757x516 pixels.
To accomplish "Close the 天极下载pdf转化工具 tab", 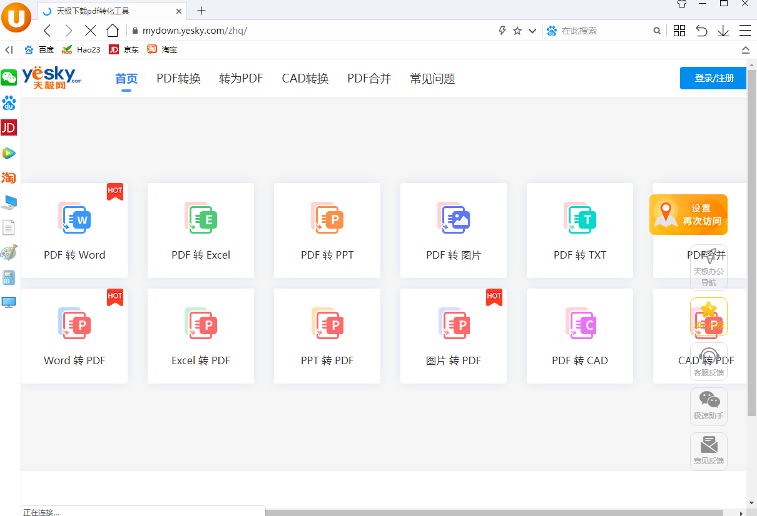I will click(179, 11).
